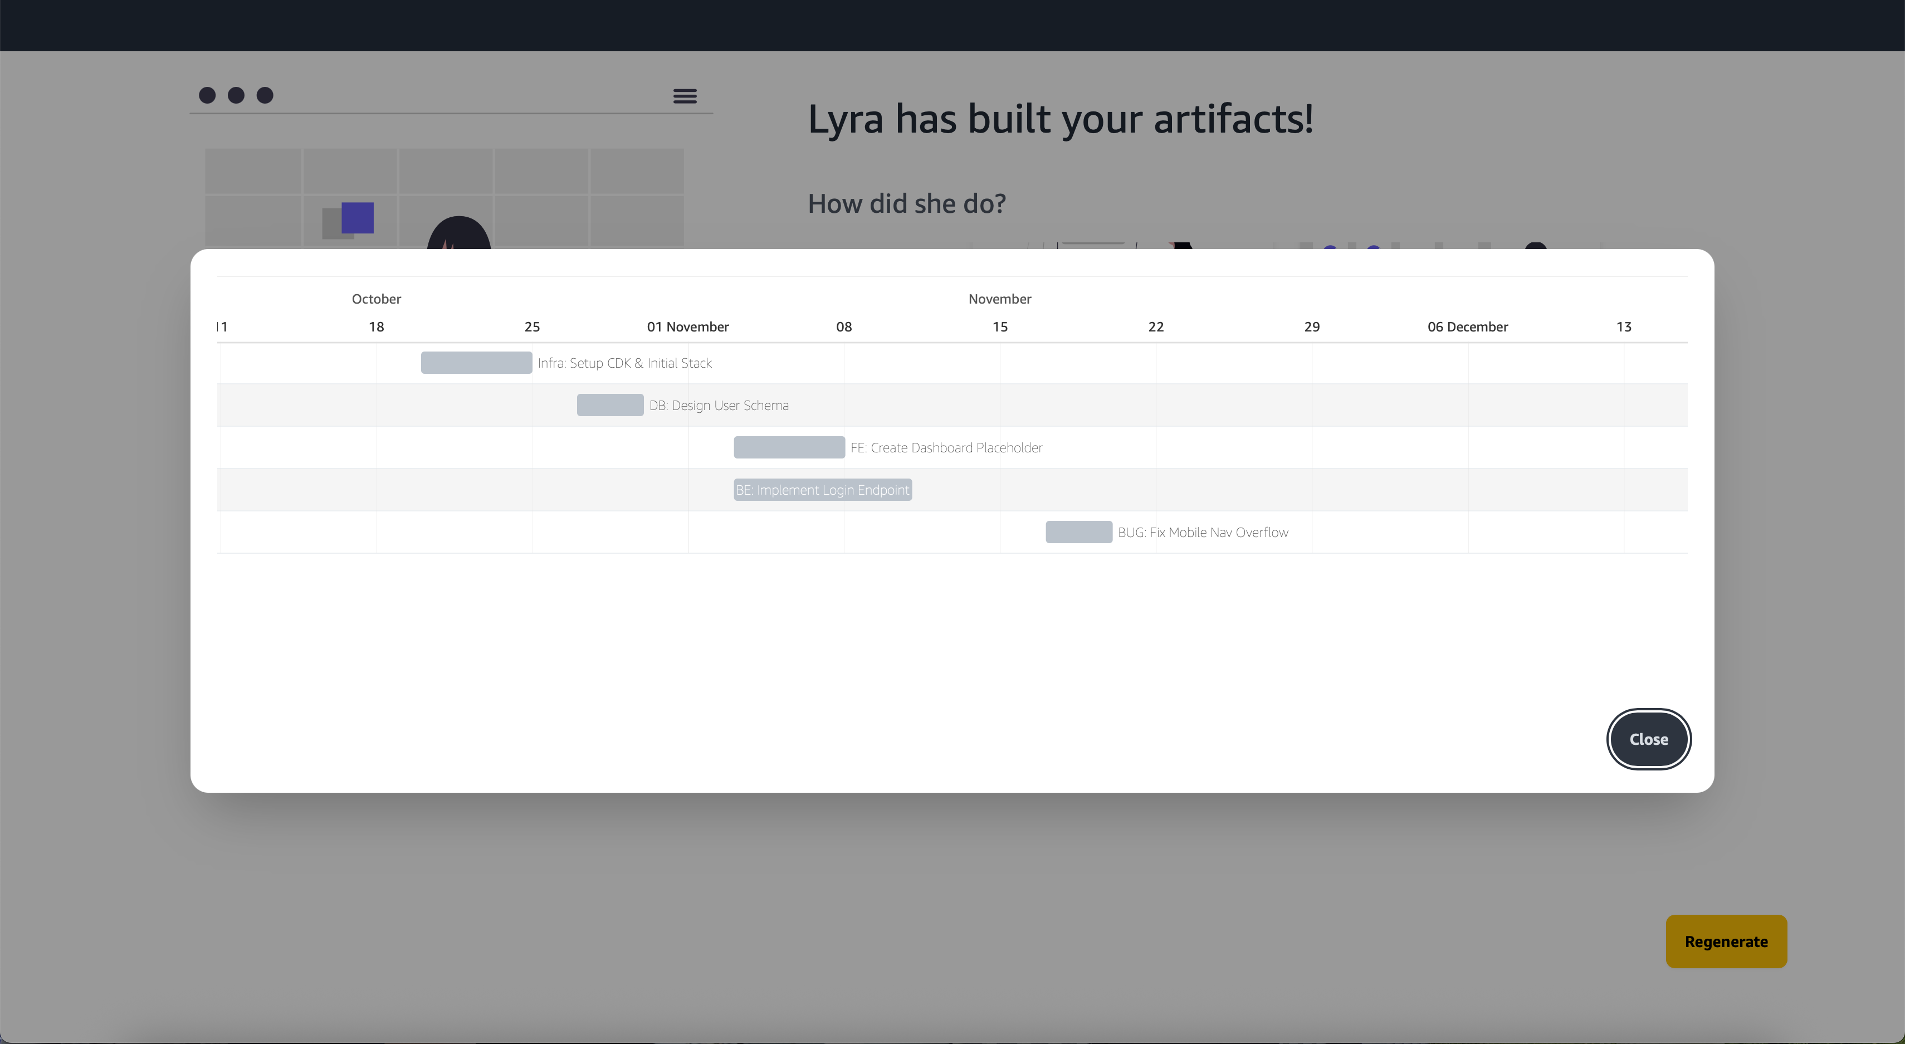
Task: Click the Infra: Setup CDK task bar
Action: (x=476, y=362)
